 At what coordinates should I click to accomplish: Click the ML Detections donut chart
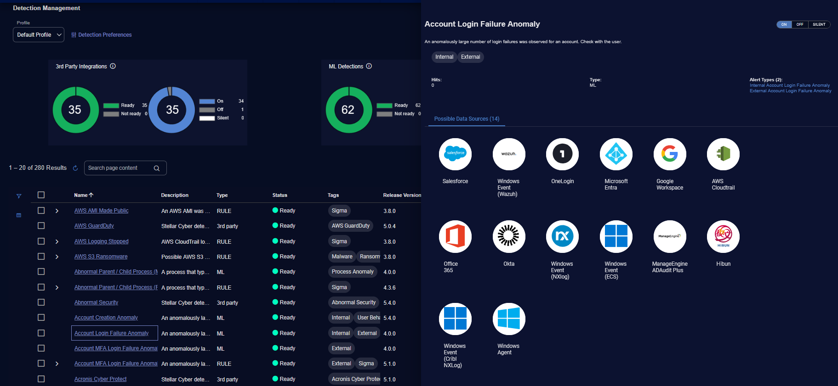348,110
